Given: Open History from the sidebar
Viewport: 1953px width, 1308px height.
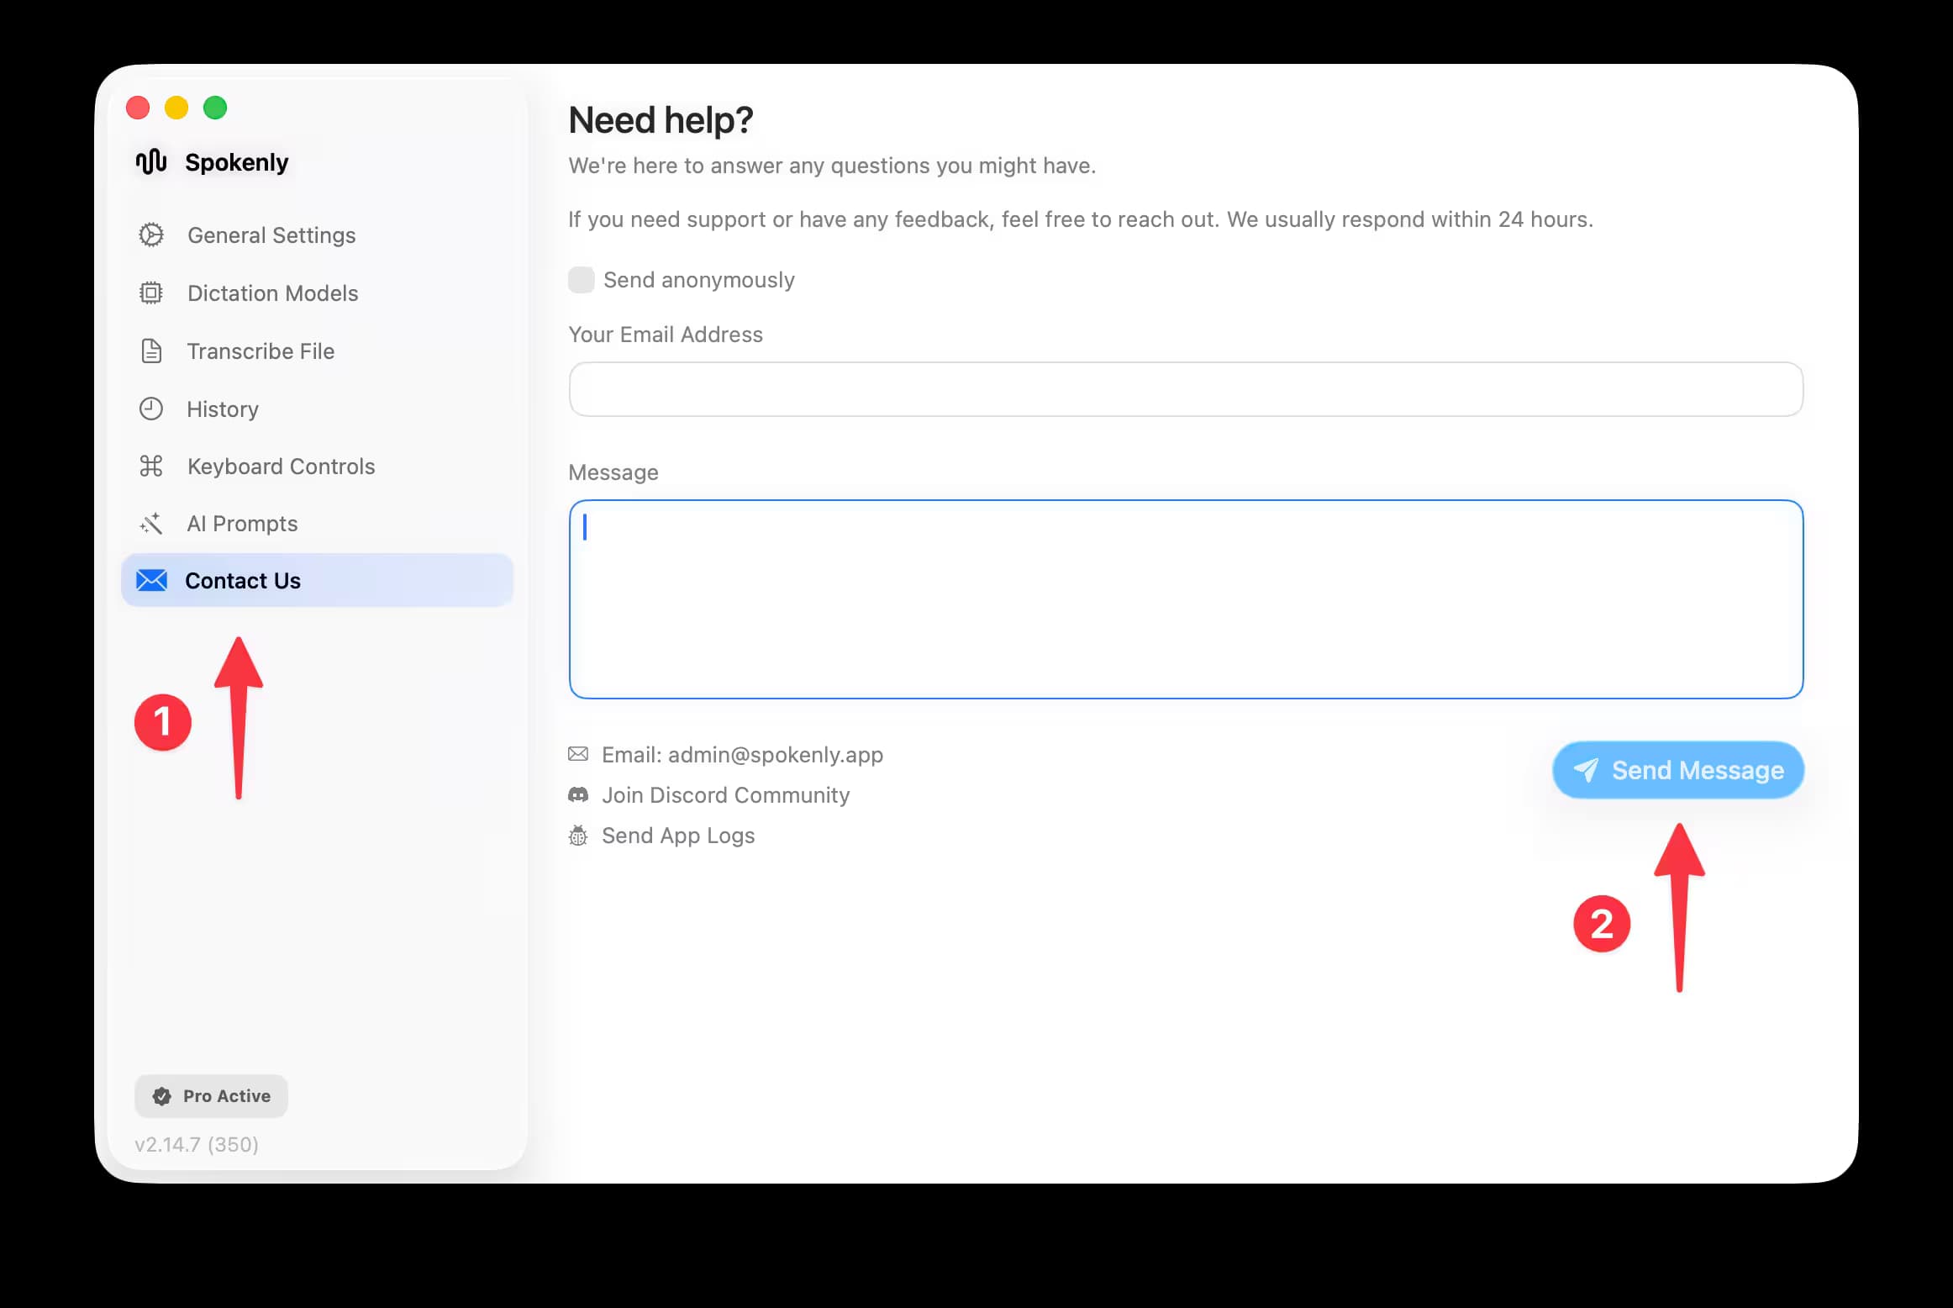Looking at the screenshot, I should pos(223,409).
